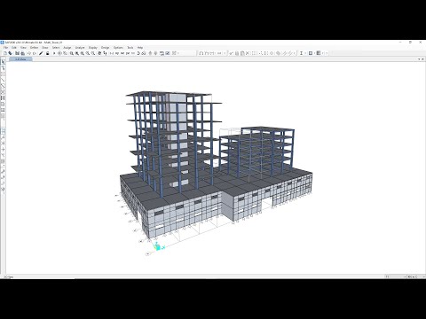Click the global axes marker in the model view
Screen dimensions: 426x319
pos(158,246)
